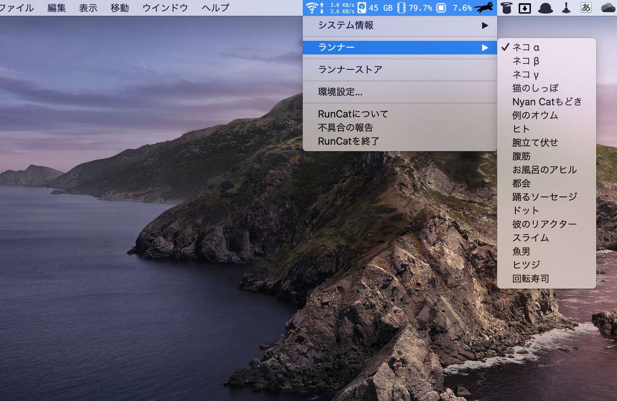
Task: Expand the ランナー submenu arrow
Action: click(485, 47)
